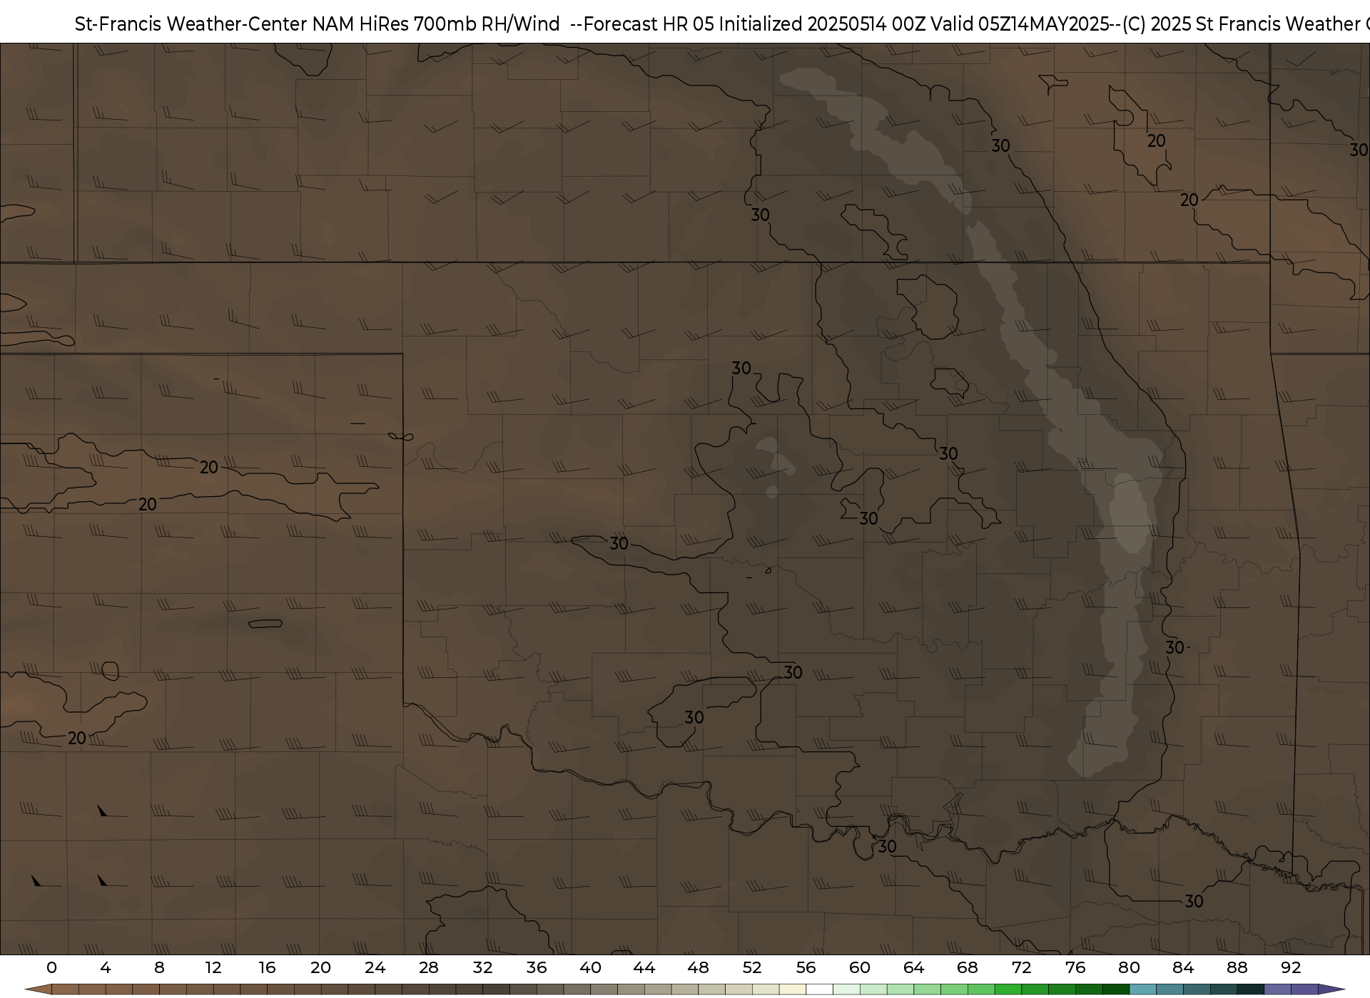Viewport: 1370px width, 998px height.
Task: Click the "64" color scale label
Action: (913, 967)
